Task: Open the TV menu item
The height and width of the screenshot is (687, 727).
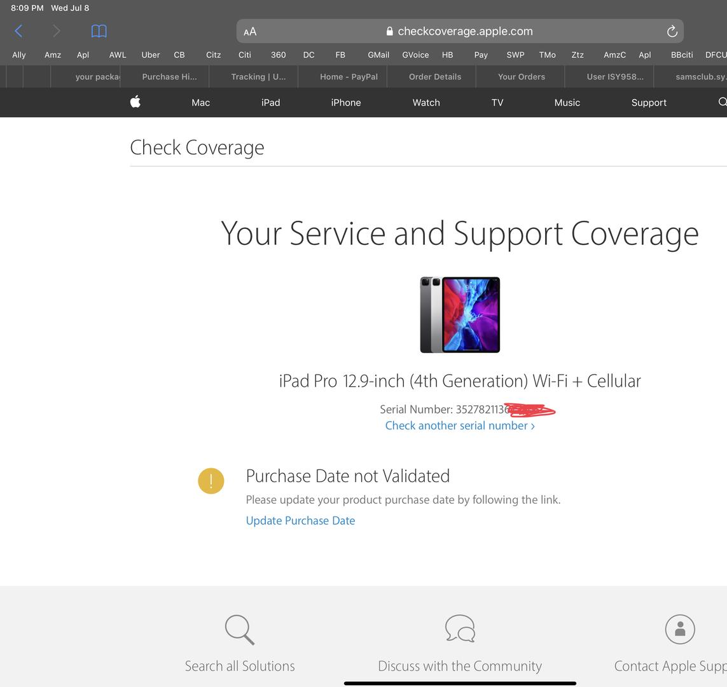Action: (x=497, y=102)
